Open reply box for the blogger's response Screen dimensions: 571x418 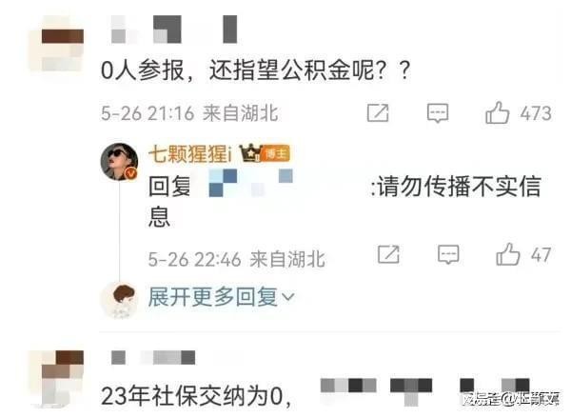tap(448, 254)
